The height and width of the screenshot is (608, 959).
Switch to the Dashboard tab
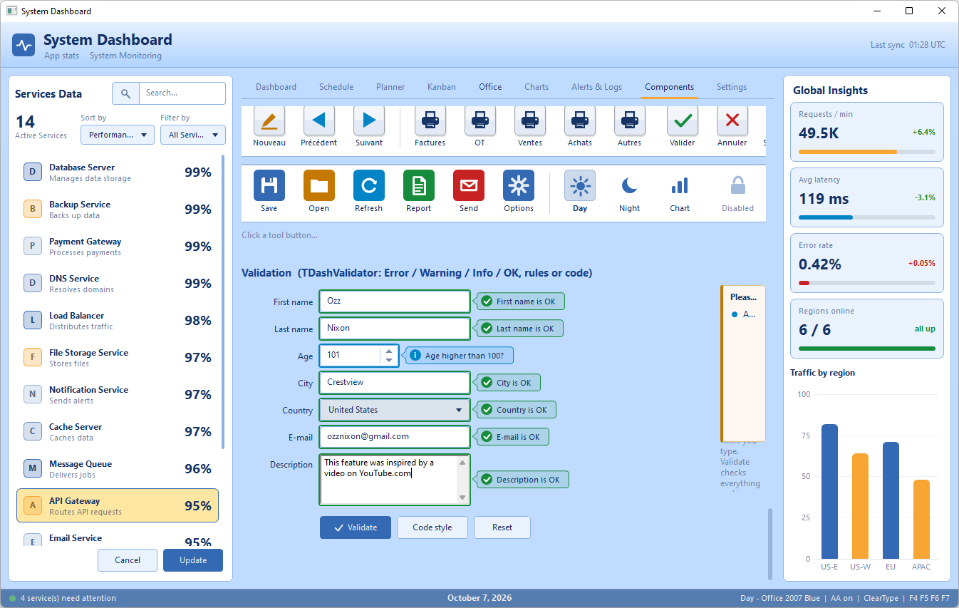tap(276, 87)
